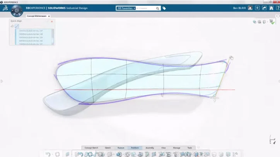Select vertex entry ending 148

(31, 34)
